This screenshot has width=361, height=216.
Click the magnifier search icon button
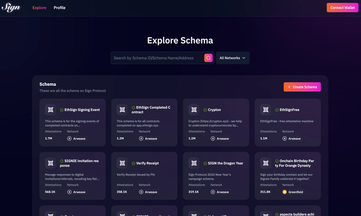208,58
